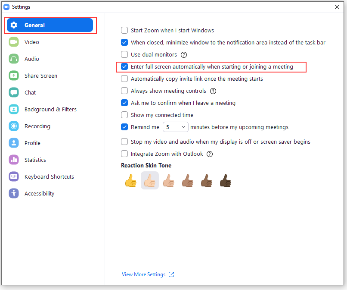Expand the Remind me minutes dropdown
Screen dimensions: 347x290
coord(176,127)
